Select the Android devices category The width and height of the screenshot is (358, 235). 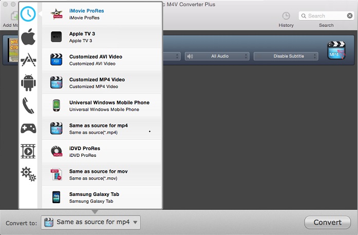click(28, 82)
